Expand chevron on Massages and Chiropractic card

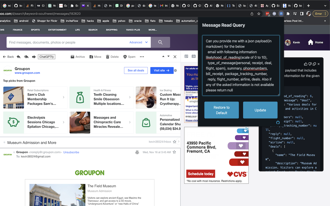point(130,122)
